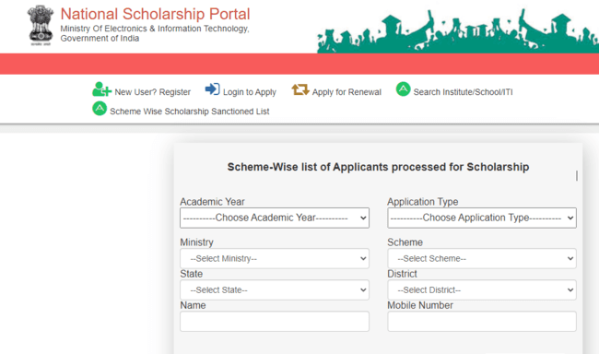Click the 'Application Type' field label
This screenshot has height=354, width=599.
tap(422, 202)
